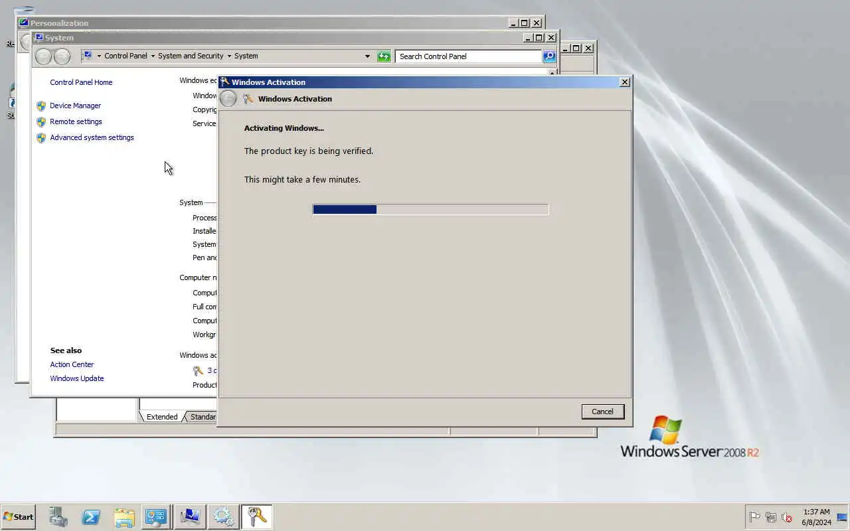Expand the Control Panel breadcrumb arrow
This screenshot has height=531, width=850.
(x=153, y=56)
